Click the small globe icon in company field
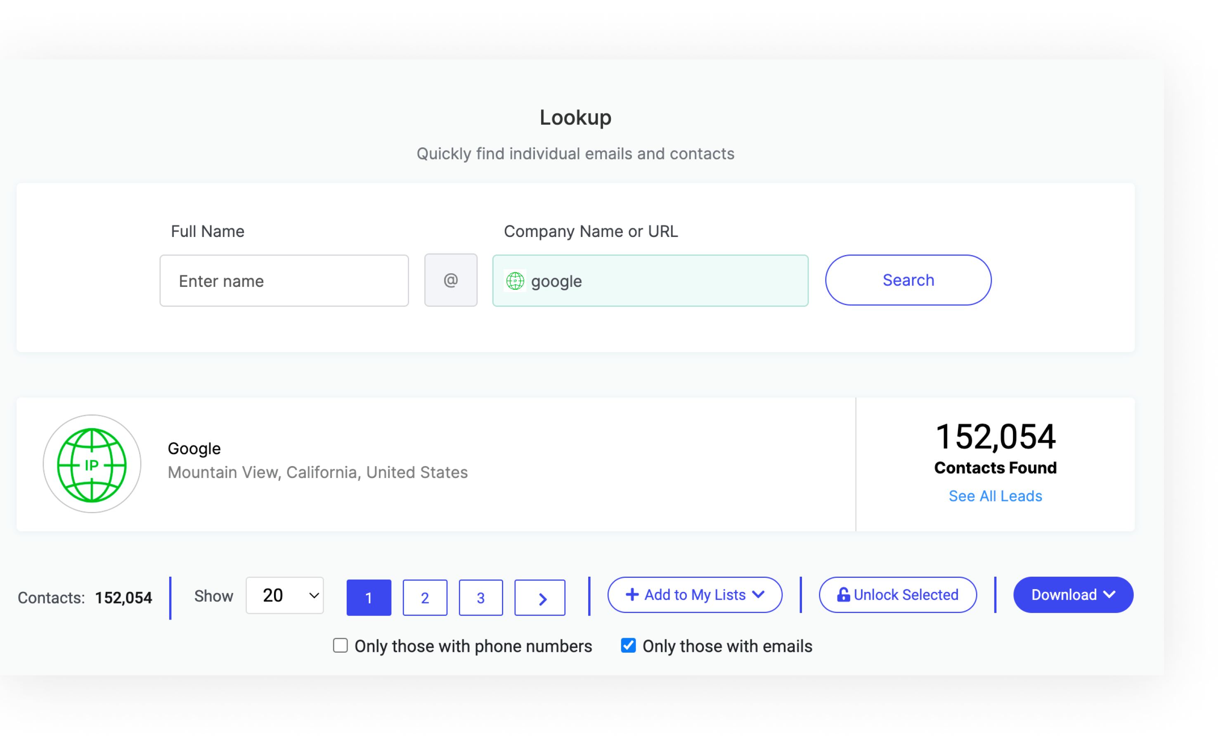The height and width of the screenshot is (748, 1230). [515, 281]
